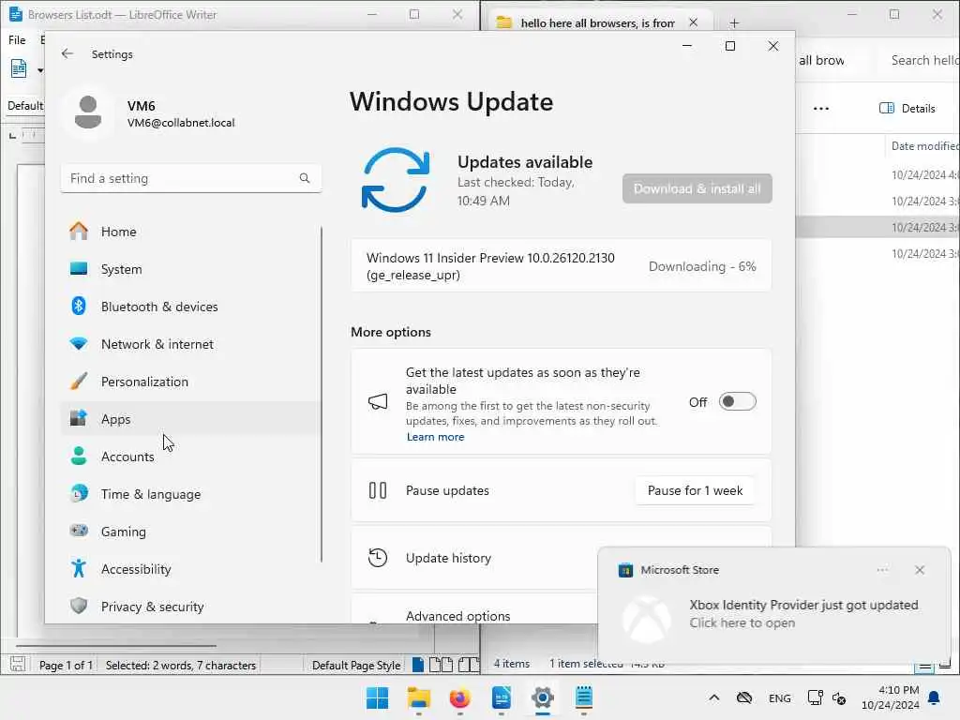Show hidden system tray icons

point(713,697)
